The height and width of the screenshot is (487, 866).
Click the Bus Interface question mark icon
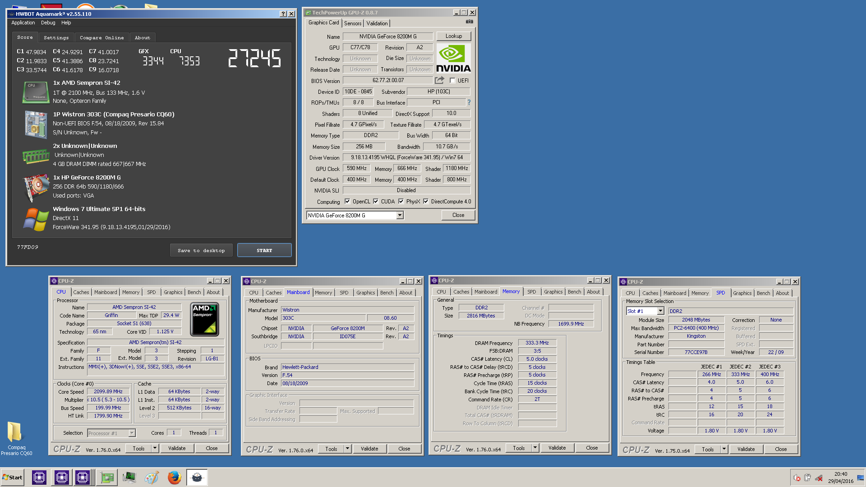coord(469,102)
